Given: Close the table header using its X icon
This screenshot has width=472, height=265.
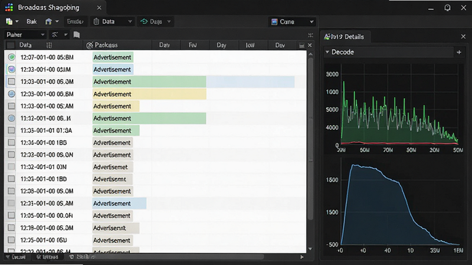Looking at the screenshot, I should [310, 45].
